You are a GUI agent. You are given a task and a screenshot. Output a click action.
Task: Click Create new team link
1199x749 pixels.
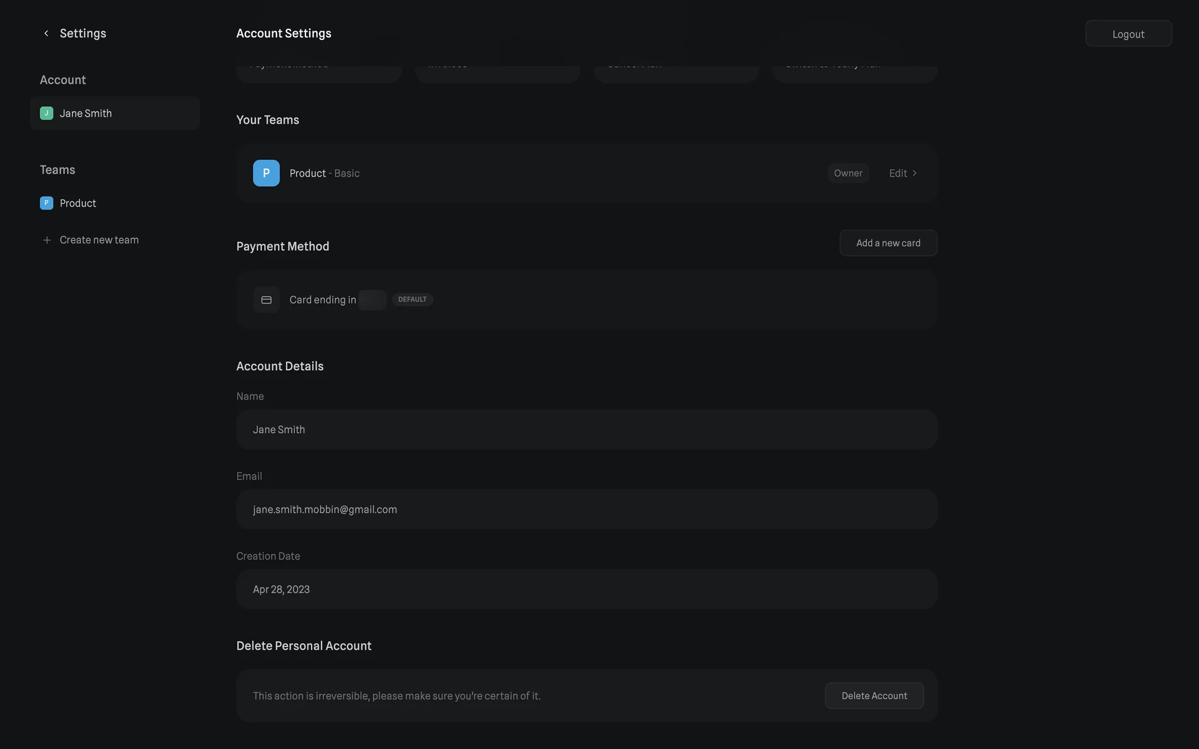pos(99,240)
